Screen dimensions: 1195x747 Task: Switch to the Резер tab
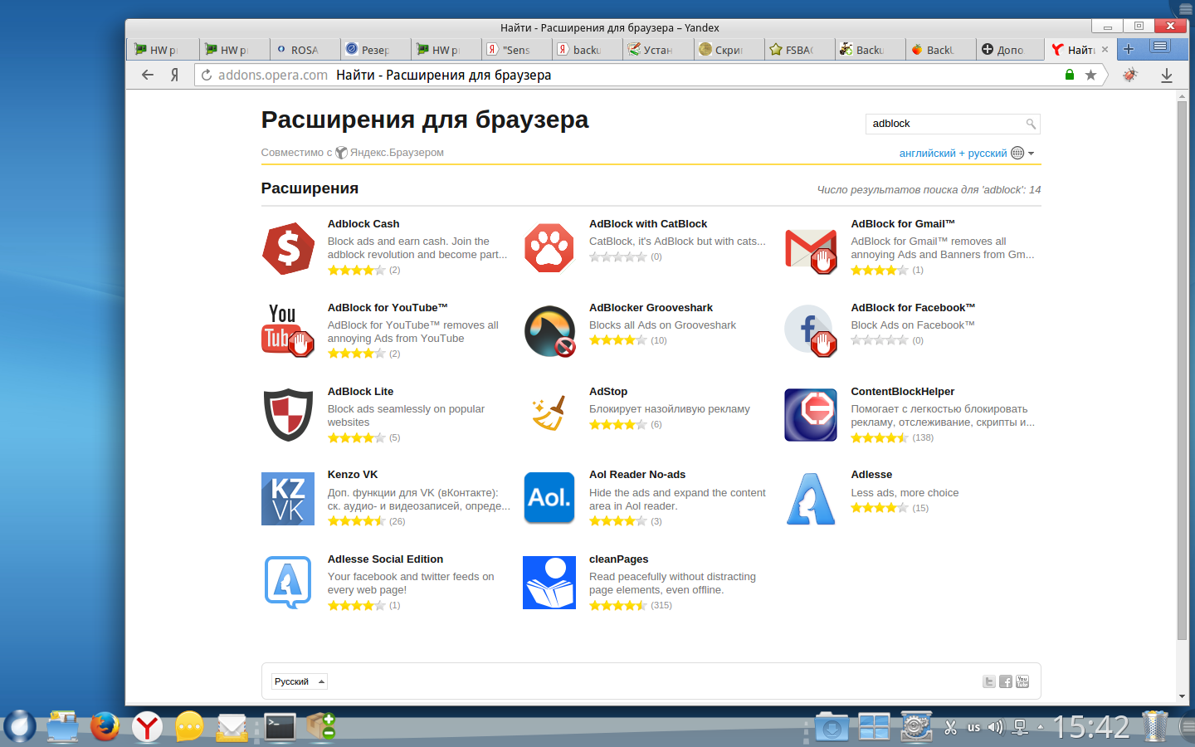click(375, 50)
